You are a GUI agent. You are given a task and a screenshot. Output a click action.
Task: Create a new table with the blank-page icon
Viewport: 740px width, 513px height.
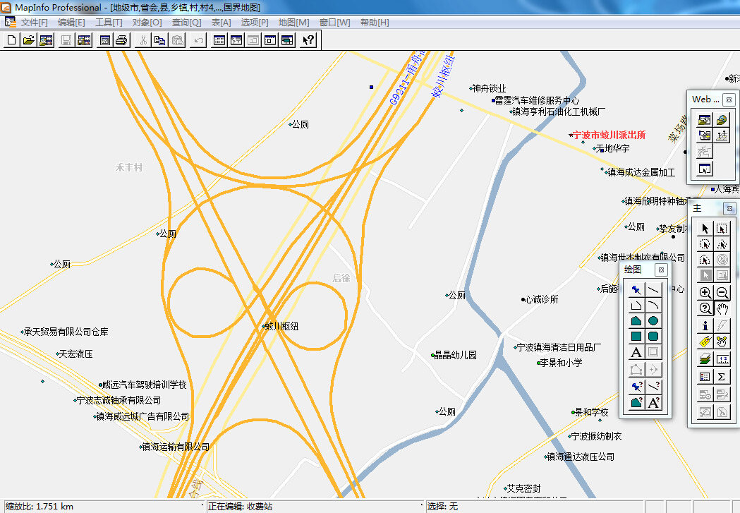point(12,40)
